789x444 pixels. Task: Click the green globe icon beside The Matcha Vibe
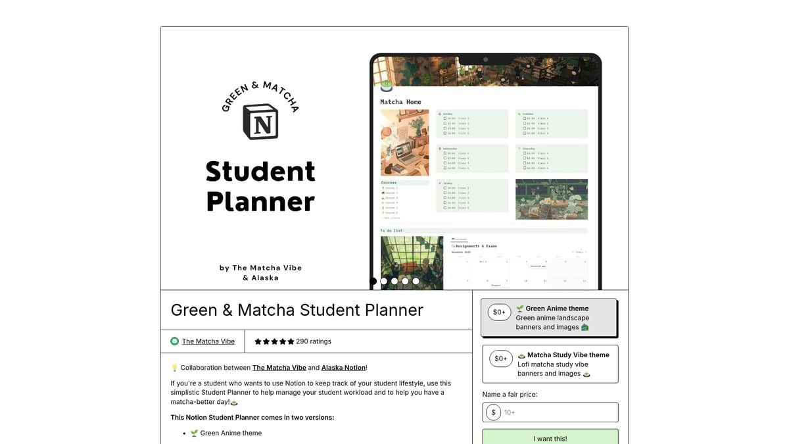click(x=174, y=341)
